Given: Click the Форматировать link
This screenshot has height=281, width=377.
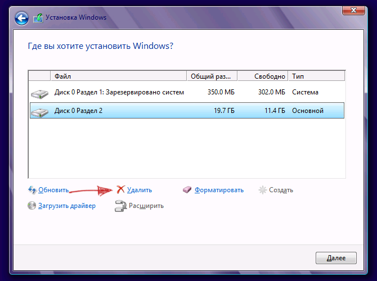Looking at the screenshot, I should coord(219,190).
